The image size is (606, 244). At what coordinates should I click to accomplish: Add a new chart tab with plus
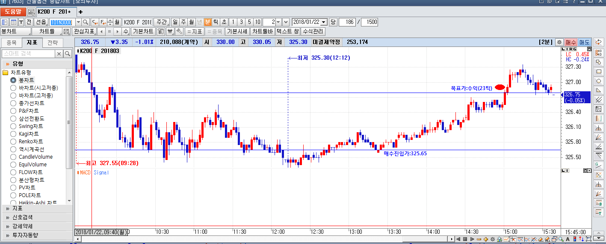(x=80, y=12)
